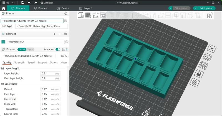
Task: Open the Bed type Smooth PEI Plate dropdown
Action: 41,26
